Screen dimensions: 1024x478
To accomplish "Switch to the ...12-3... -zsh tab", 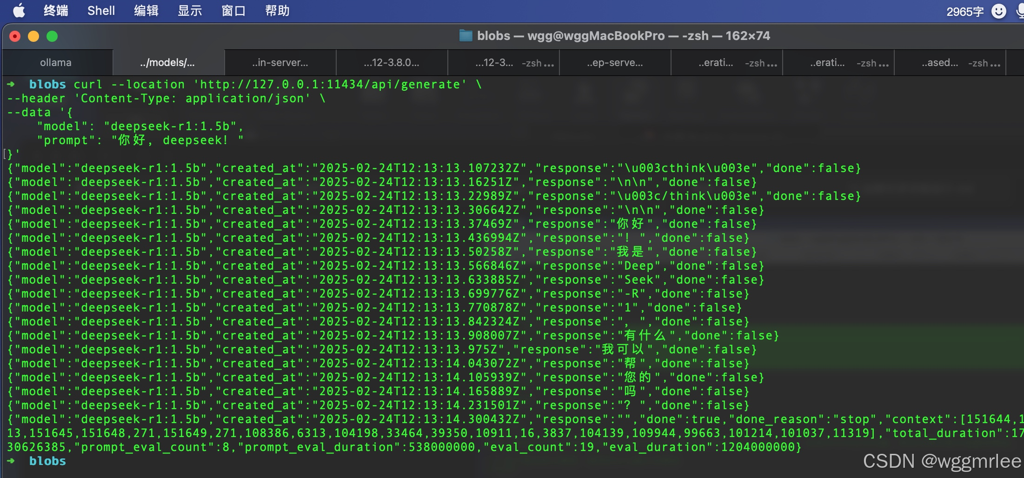I will (x=504, y=63).
